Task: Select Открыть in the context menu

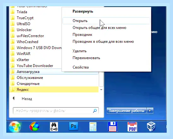Action: pos(106,21)
